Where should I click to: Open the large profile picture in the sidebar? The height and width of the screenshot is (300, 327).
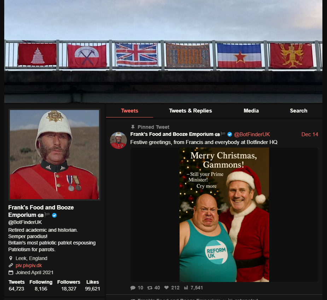(54, 155)
